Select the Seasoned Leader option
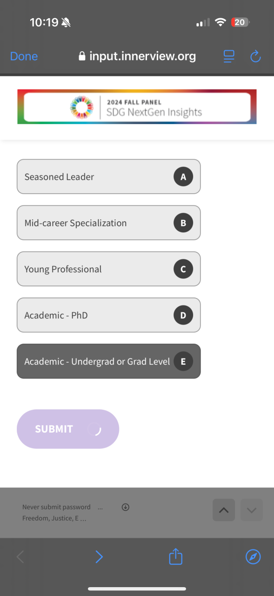This screenshot has height=596, width=274. 109,176
